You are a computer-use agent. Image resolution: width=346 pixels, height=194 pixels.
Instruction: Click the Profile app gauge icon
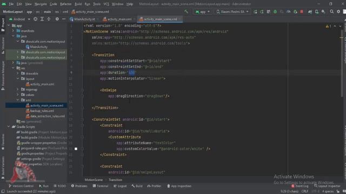288,12
